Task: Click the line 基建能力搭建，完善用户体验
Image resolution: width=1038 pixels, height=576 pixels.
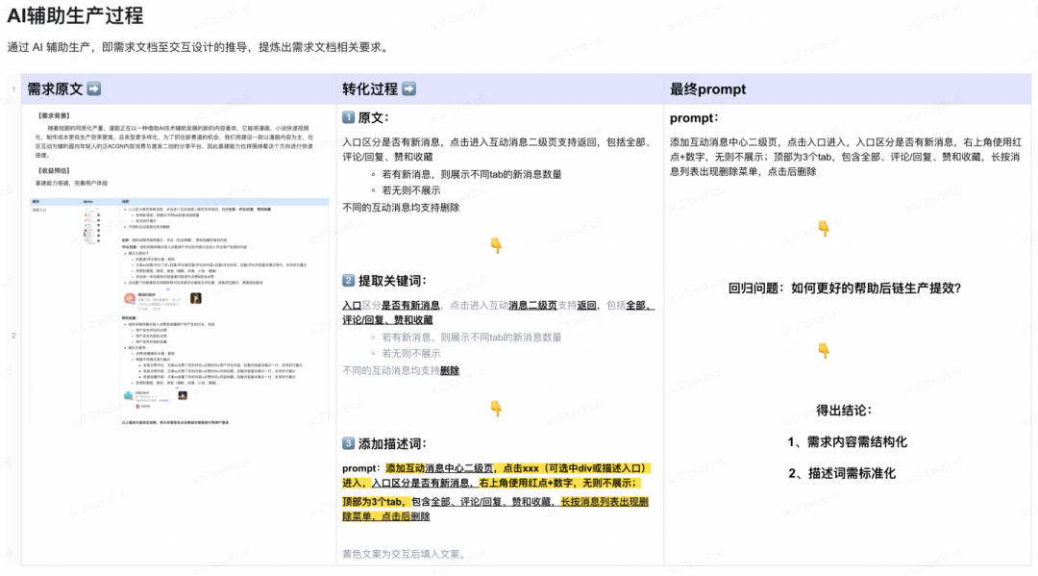Action: click(x=71, y=184)
